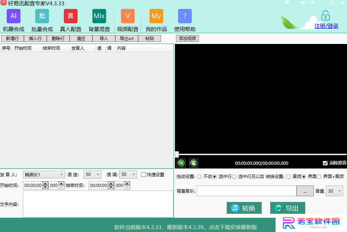Image resolution: width=347 pixels, height=232 pixels.
Task: Select 不动 drag setting radio
Action: click(199, 177)
